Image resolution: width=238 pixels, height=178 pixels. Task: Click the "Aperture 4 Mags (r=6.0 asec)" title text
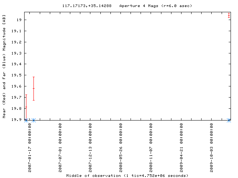tap(156, 6)
